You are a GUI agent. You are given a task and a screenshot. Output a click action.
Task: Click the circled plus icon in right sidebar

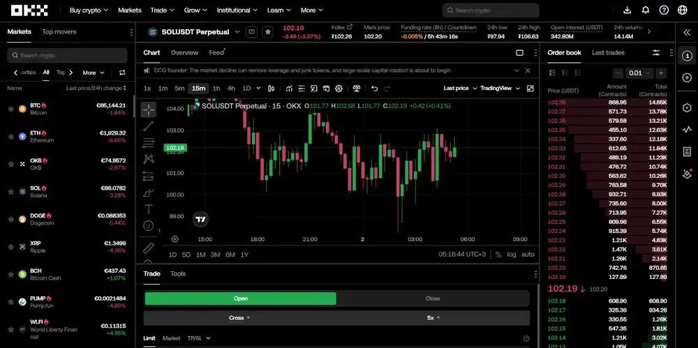tap(687, 78)
